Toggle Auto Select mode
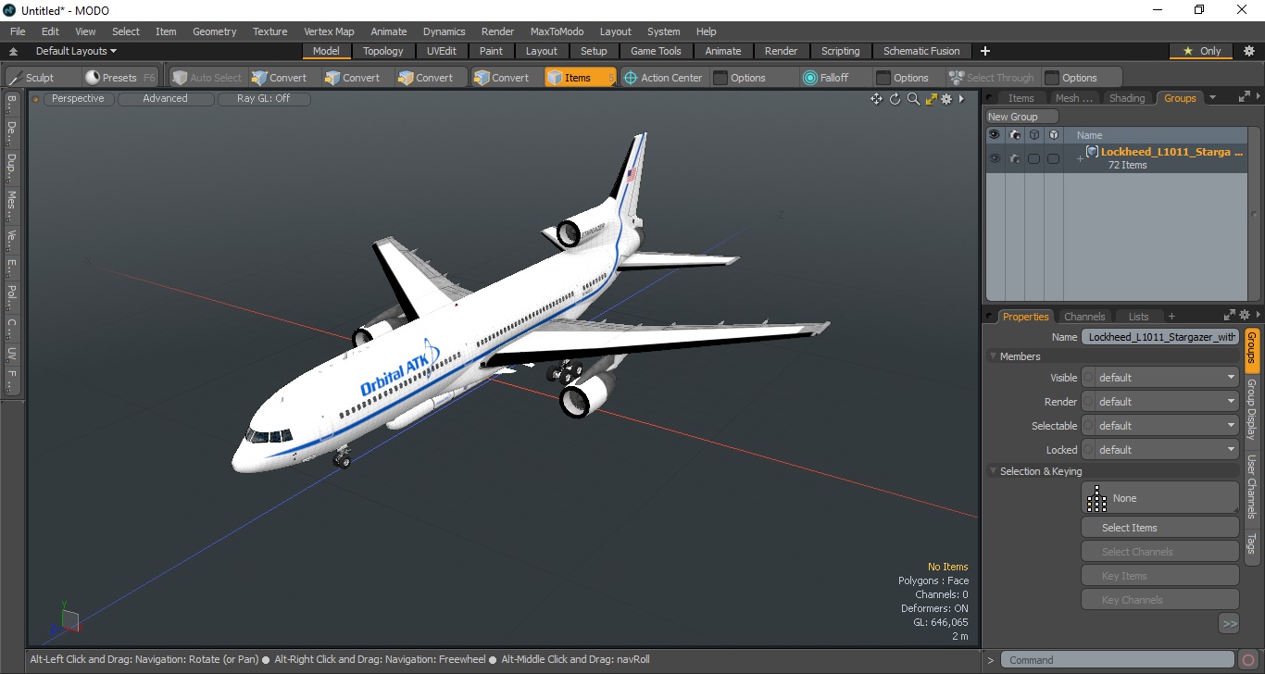Screen dimensions: 1265x674 coord(207,78)
